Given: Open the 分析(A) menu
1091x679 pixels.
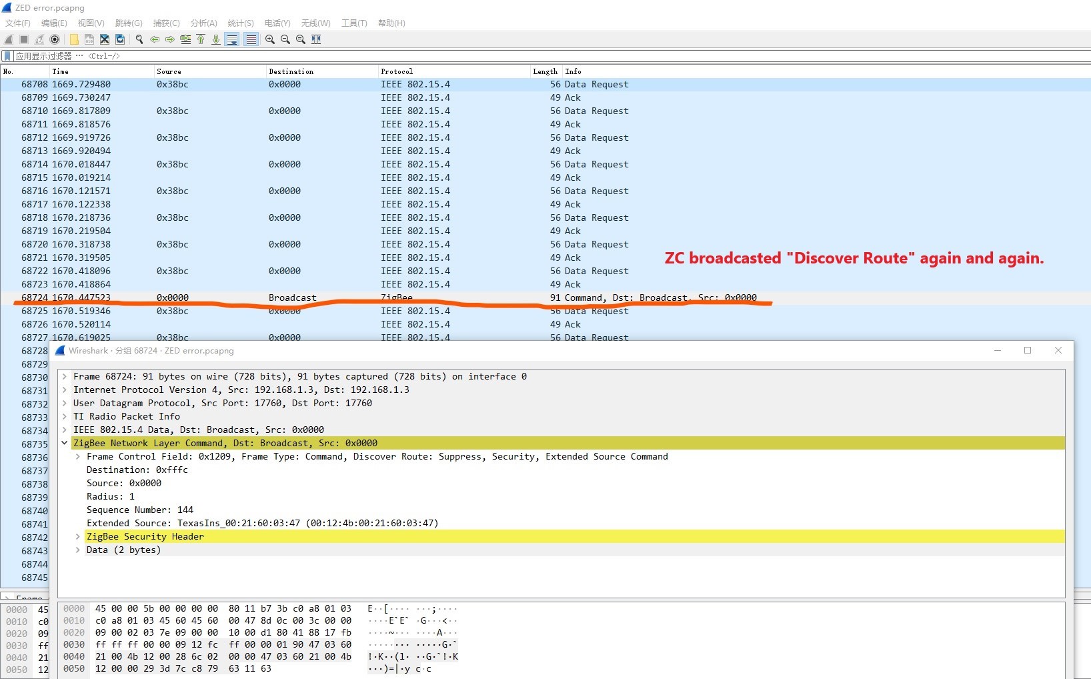Looking at the screenshot, I should [203, 23].
